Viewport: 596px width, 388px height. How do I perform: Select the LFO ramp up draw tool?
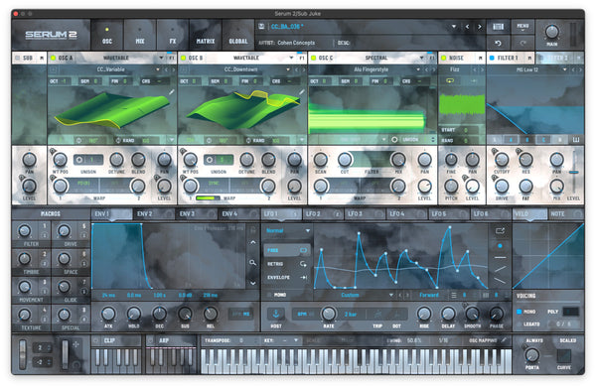point(500,269)
